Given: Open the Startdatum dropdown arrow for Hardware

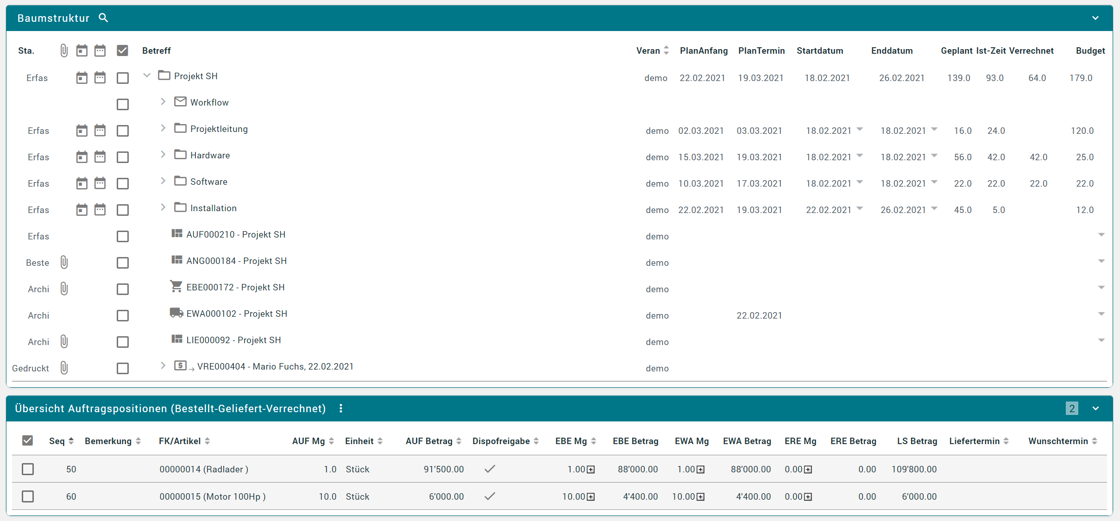Looking at the screenshot, I should 860,156.
